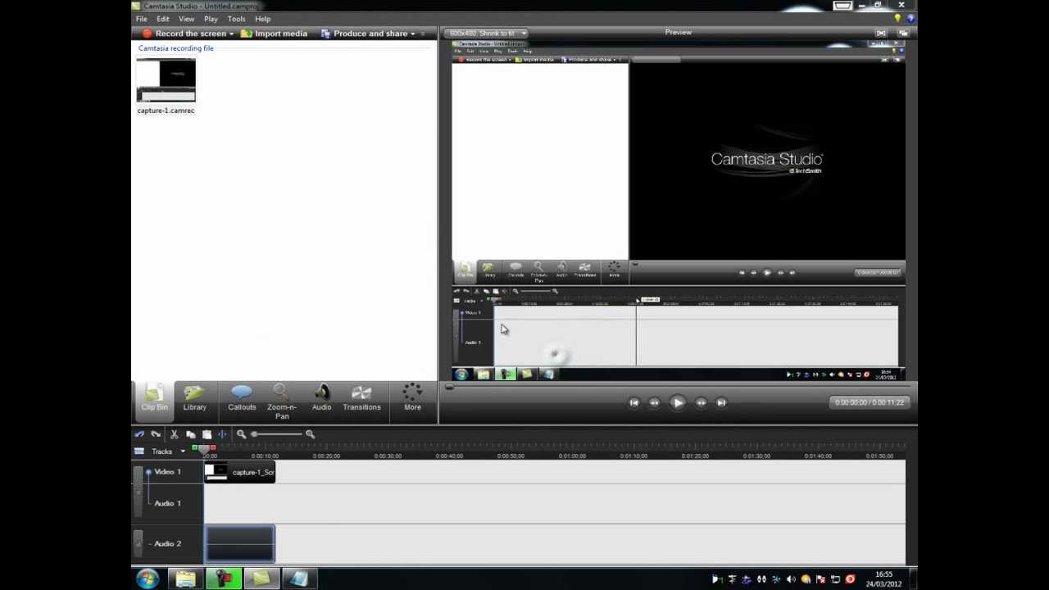
Task: Toggle the Audio 2 track lock
Action: 138,543
